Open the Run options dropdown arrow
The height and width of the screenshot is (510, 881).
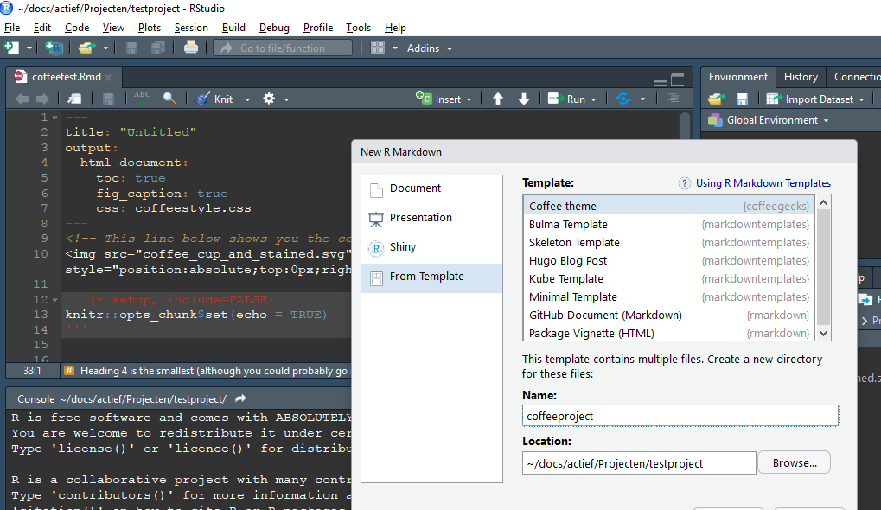(x=593, y=99)
